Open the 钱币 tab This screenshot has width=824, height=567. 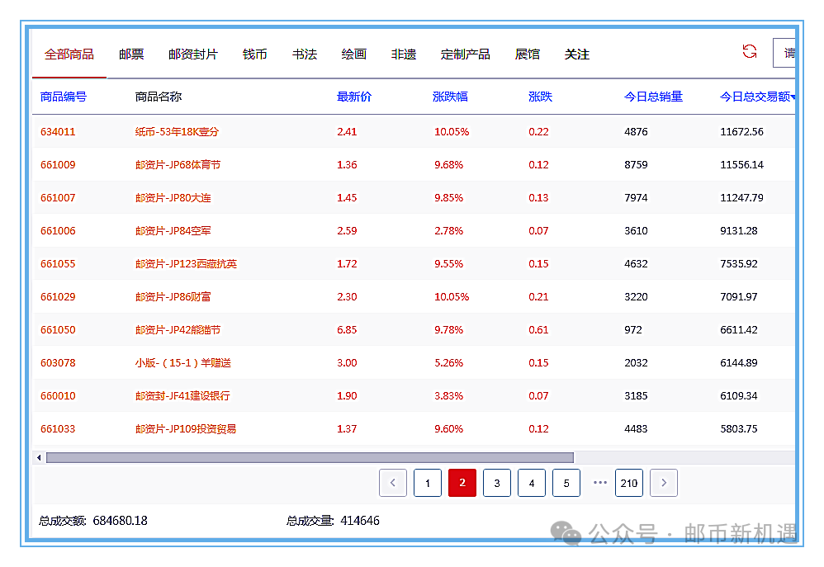coord(255,54)
